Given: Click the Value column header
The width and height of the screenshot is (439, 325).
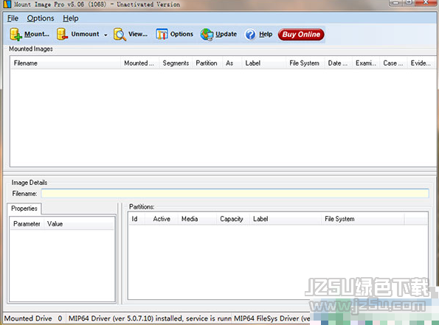Looking at the screenshot, I should coord(79,224).
